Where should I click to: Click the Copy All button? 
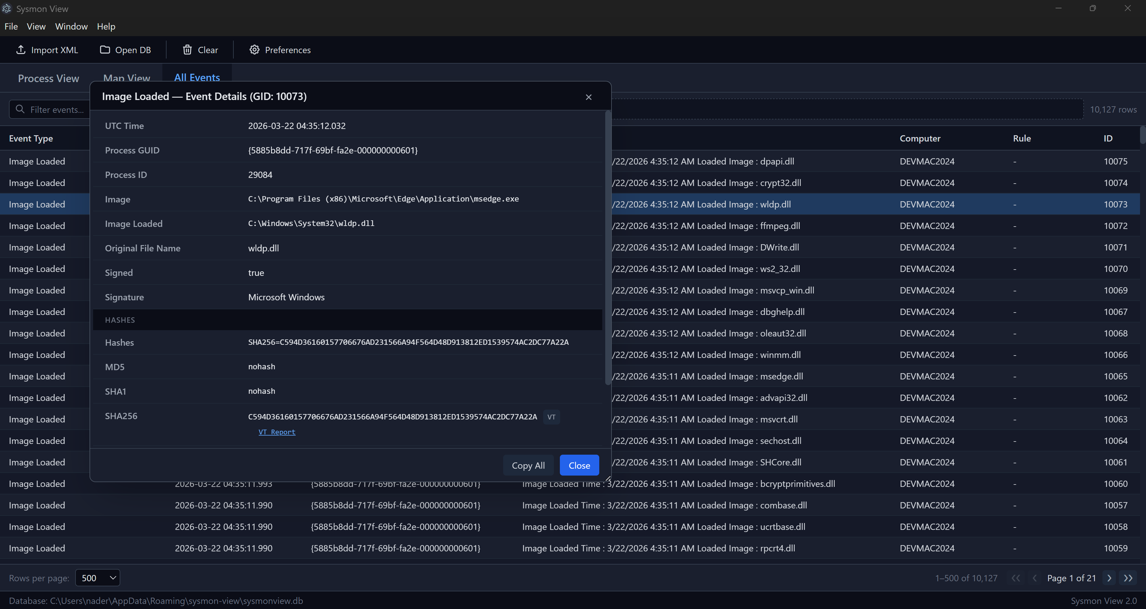528,465
